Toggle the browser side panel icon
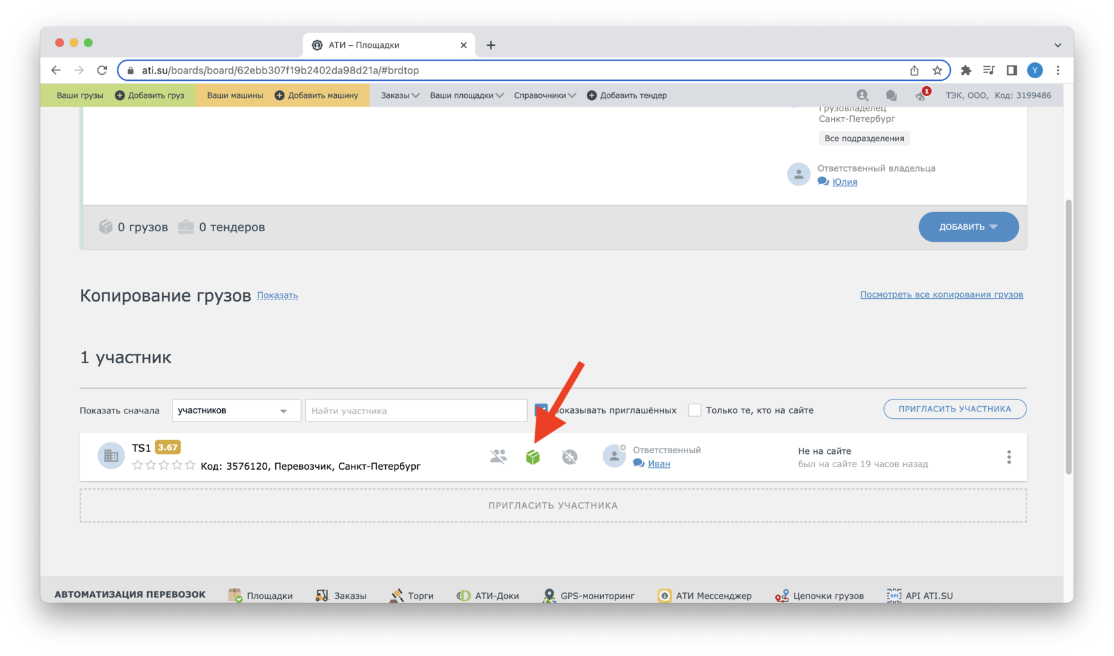This screenshot has height=656, width=1114. coord(1012,70)
